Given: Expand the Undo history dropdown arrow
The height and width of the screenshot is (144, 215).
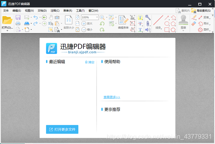Looking at the screenshot, I should [x=40, y=17].
